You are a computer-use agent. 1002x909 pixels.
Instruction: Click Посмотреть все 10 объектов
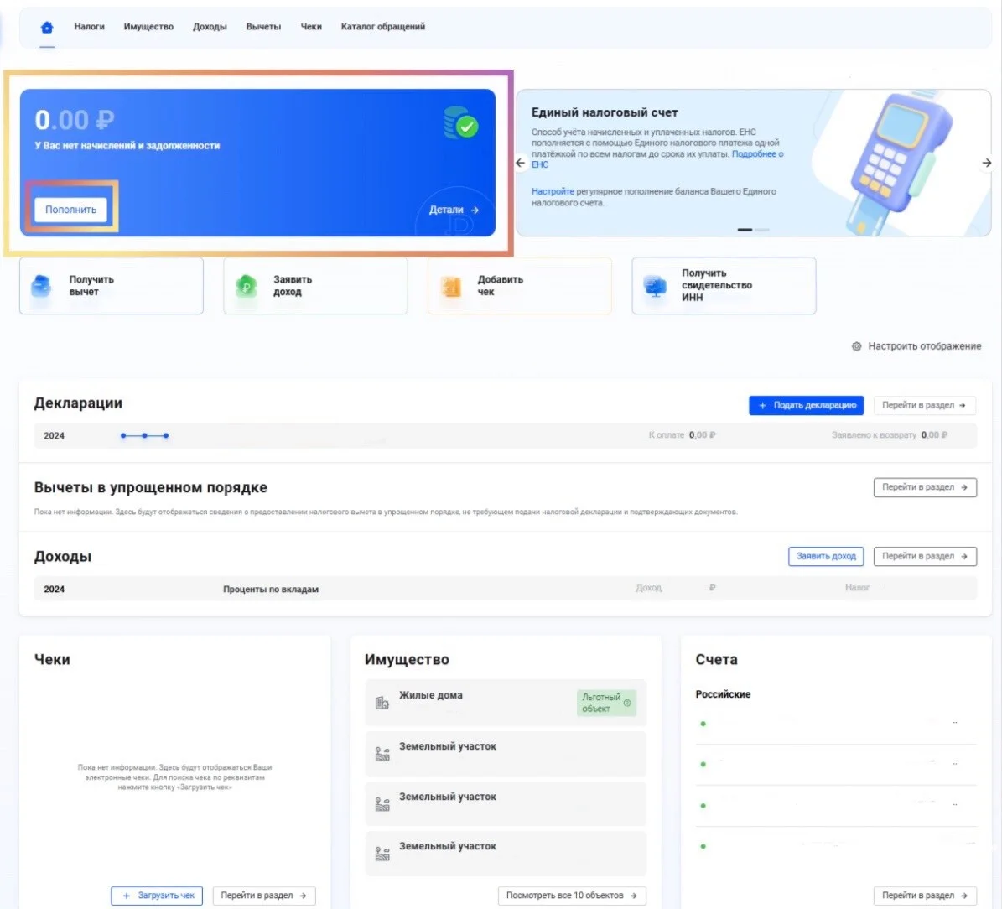572,896
